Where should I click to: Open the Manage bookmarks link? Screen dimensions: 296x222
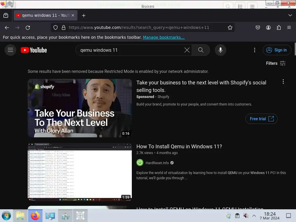[164, 37]
